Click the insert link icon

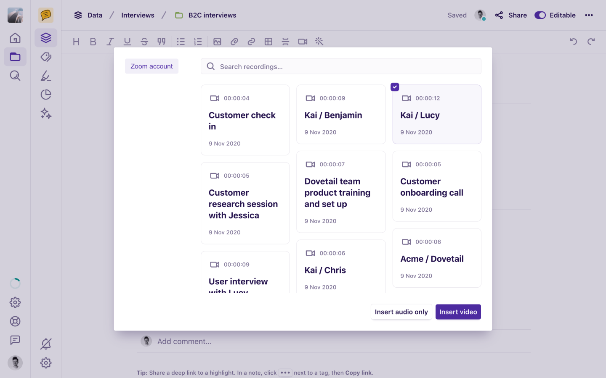[x=251, y=42]
